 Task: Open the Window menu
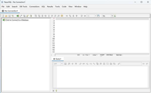[78, 6]
